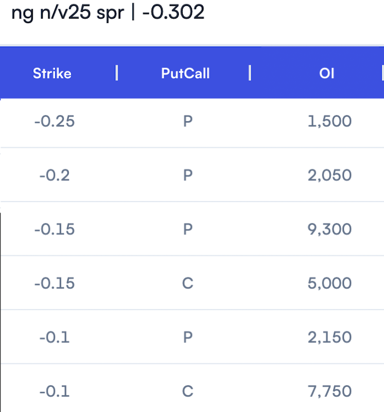The image size is (384, 412).
Task: Sort by the PutCall column header
Action: tap(185, 73)
